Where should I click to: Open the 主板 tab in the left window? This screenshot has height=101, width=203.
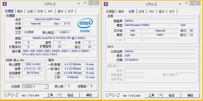pyautogui.click(x=30, y=11)
